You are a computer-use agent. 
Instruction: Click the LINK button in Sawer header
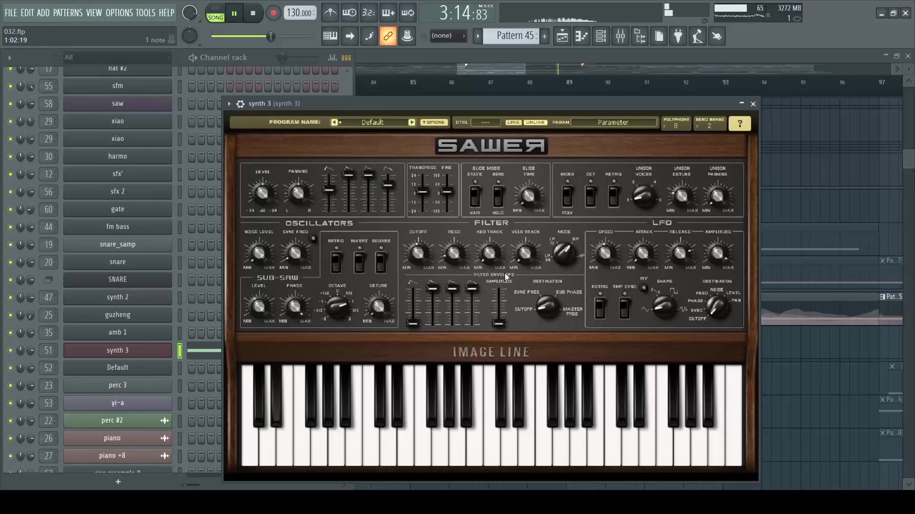[x=513, y=122]
